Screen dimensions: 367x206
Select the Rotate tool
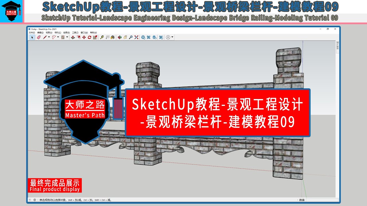[89, 37]
